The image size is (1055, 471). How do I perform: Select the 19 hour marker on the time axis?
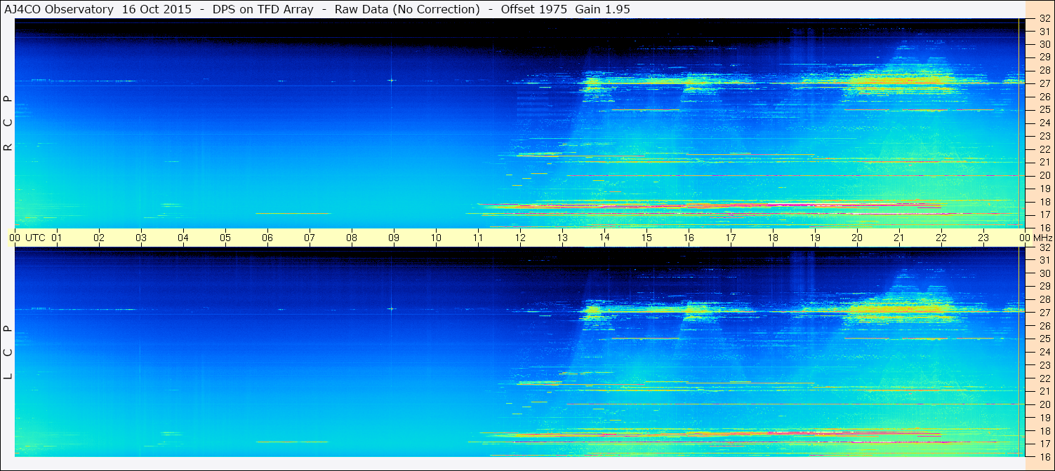pyautogui.click(x=815, y=238)
